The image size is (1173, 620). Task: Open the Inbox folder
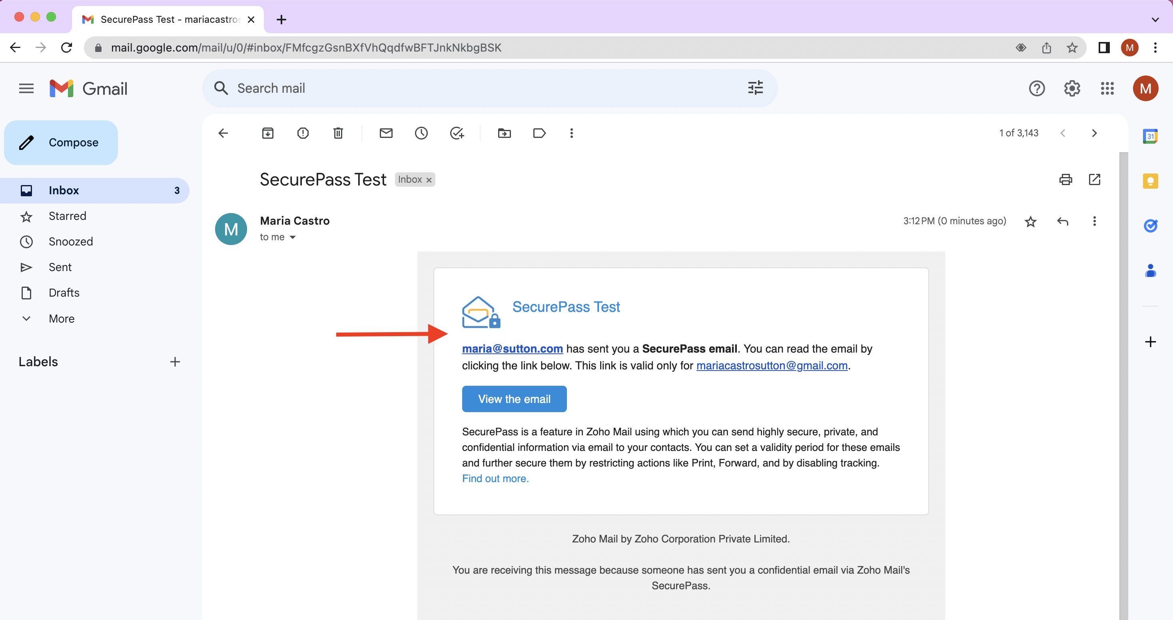pyautogui.click(x=95, y=190)
